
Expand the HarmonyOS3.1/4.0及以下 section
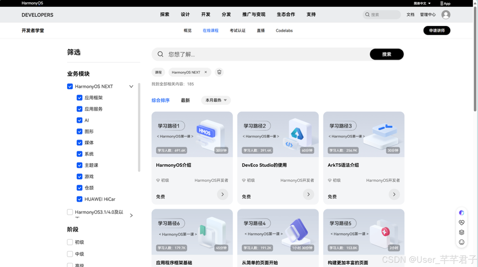131,215
